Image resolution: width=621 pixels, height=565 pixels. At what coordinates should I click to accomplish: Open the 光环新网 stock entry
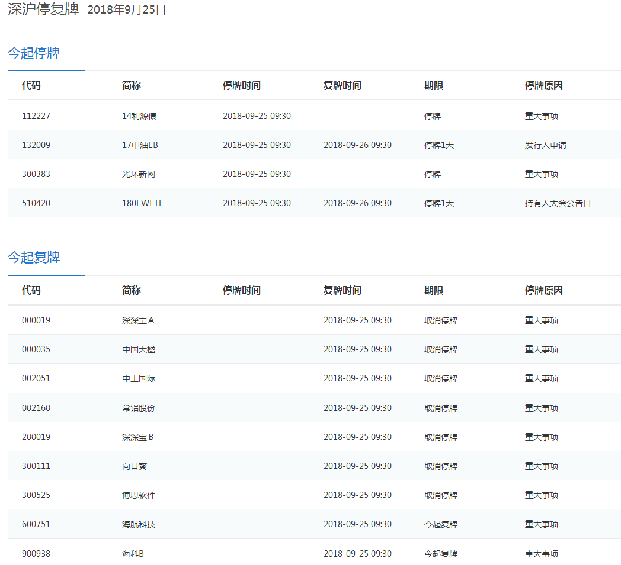pyautogui.click(x=139, y=174)
